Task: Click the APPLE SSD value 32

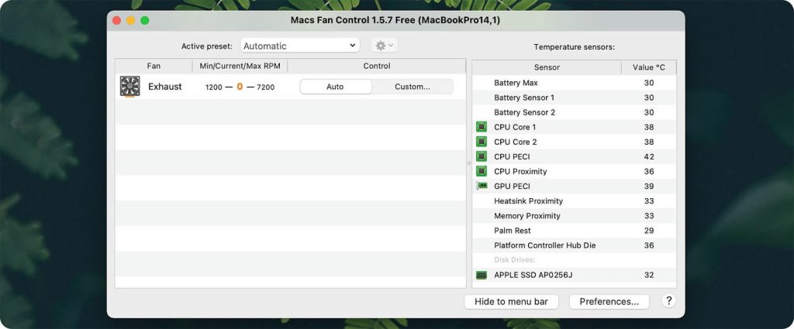Action: tap(649, 275)
